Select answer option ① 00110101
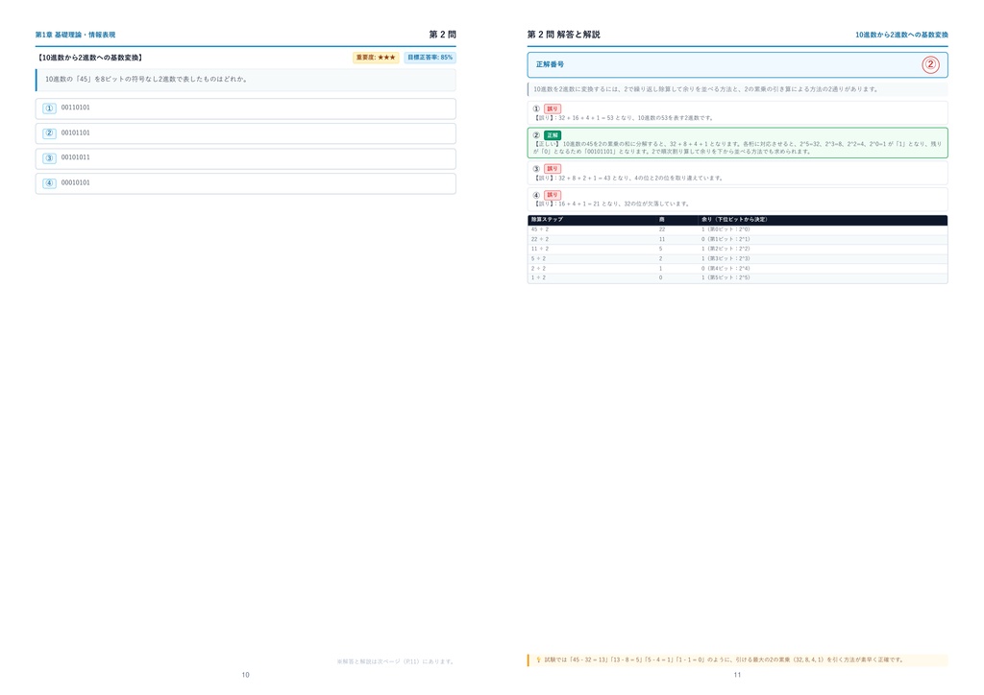 click(x=245, y=108)
